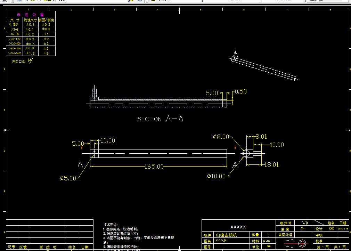Click the mm unit value
The height and width of the screenshot is (251, 351).
tap(268, 246)
